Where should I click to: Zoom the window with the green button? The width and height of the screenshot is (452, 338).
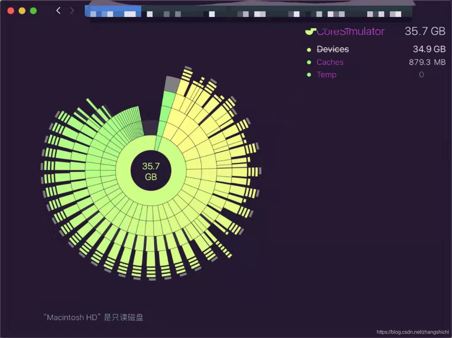(x=33, y=11)
